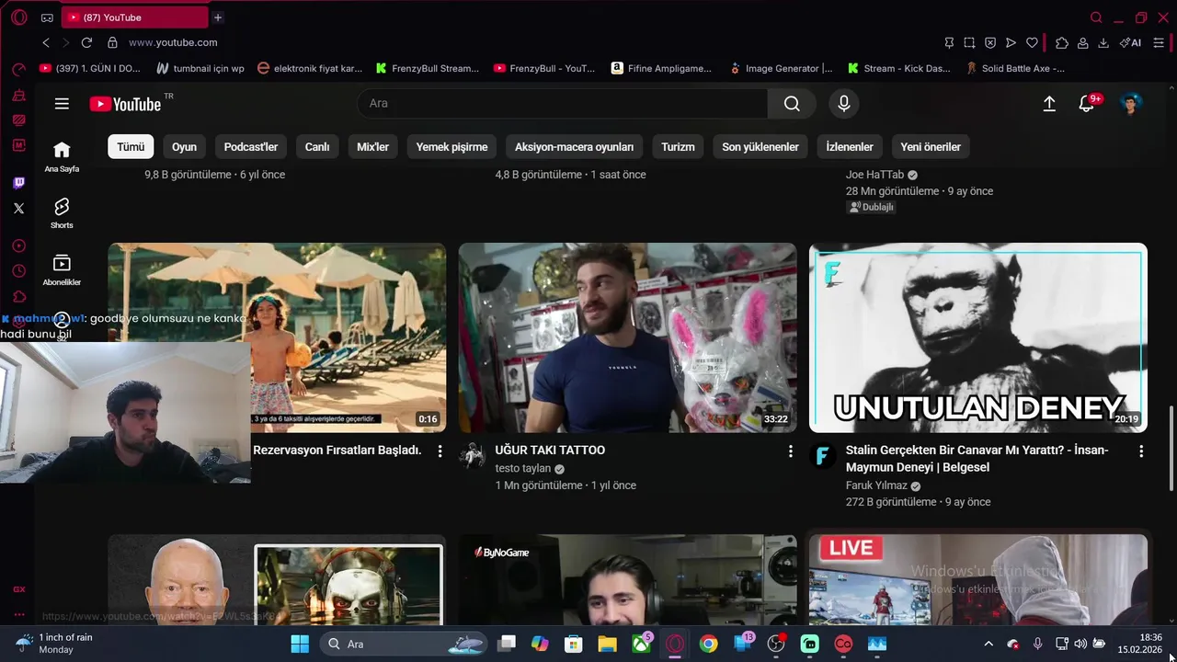Image resolution: width=1177 pixels, height=662 pixels.
Task: Open Shorts in the YouTube sidebar
Action: 62,213
